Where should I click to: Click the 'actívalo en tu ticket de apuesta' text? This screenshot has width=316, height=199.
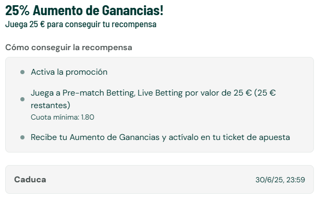pyautogui.click(x=229, y=137)
